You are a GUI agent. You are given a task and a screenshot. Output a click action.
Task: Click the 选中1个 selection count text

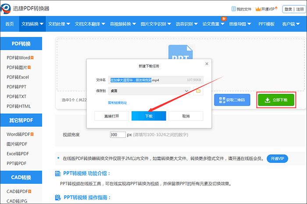pos(68,100)
